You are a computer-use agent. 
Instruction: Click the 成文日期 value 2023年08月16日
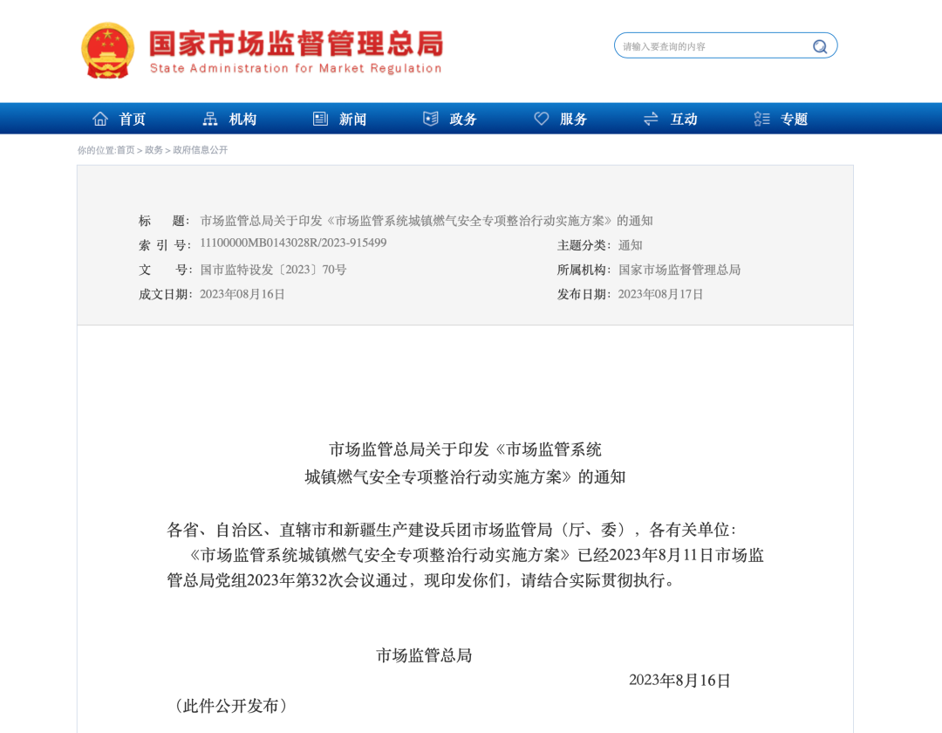tap(242, 294)
